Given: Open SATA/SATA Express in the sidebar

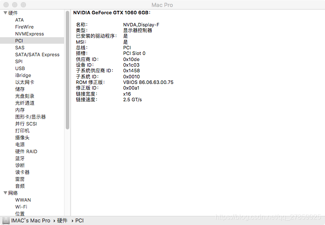Looking at the screenshot, I should click(37, 55).
